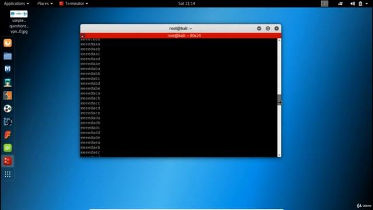Click terminal line eeeedaaa
The width and height of the screenshot is (373, 210).
(x=90, y=44)
